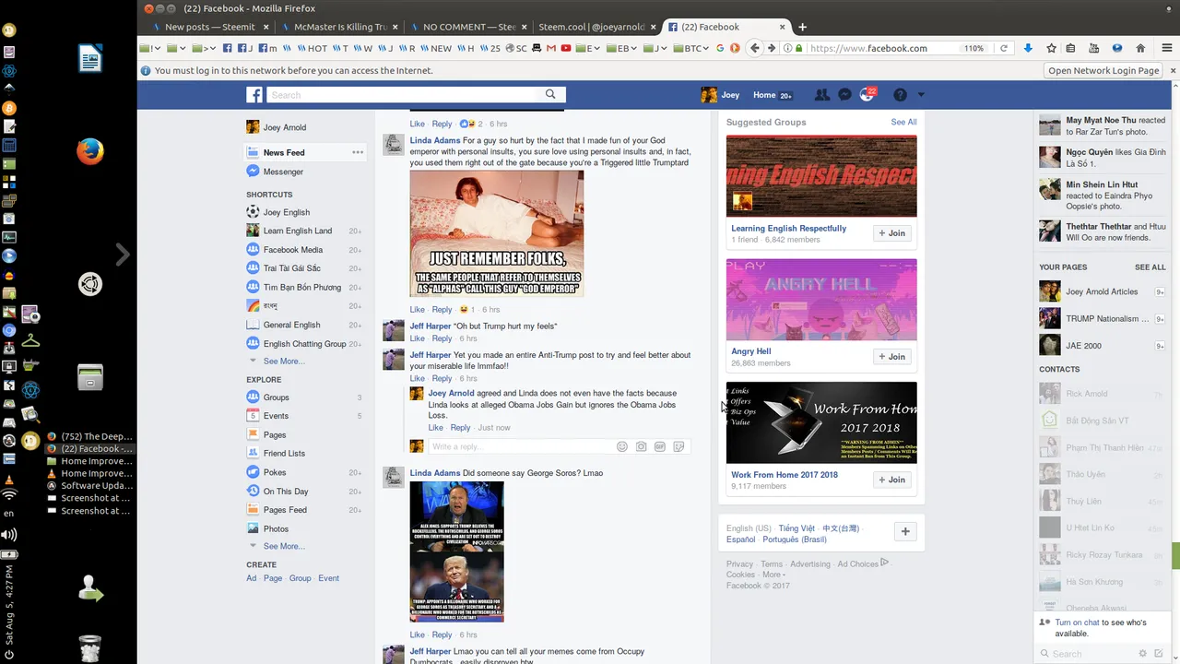Select News Feed in left sidebar
Screen dimensions: 1180x664
284,152
